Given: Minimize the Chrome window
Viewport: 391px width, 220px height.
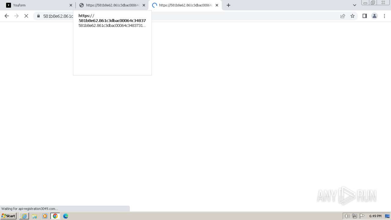Looking at the screenshot, I should (365, 3).
